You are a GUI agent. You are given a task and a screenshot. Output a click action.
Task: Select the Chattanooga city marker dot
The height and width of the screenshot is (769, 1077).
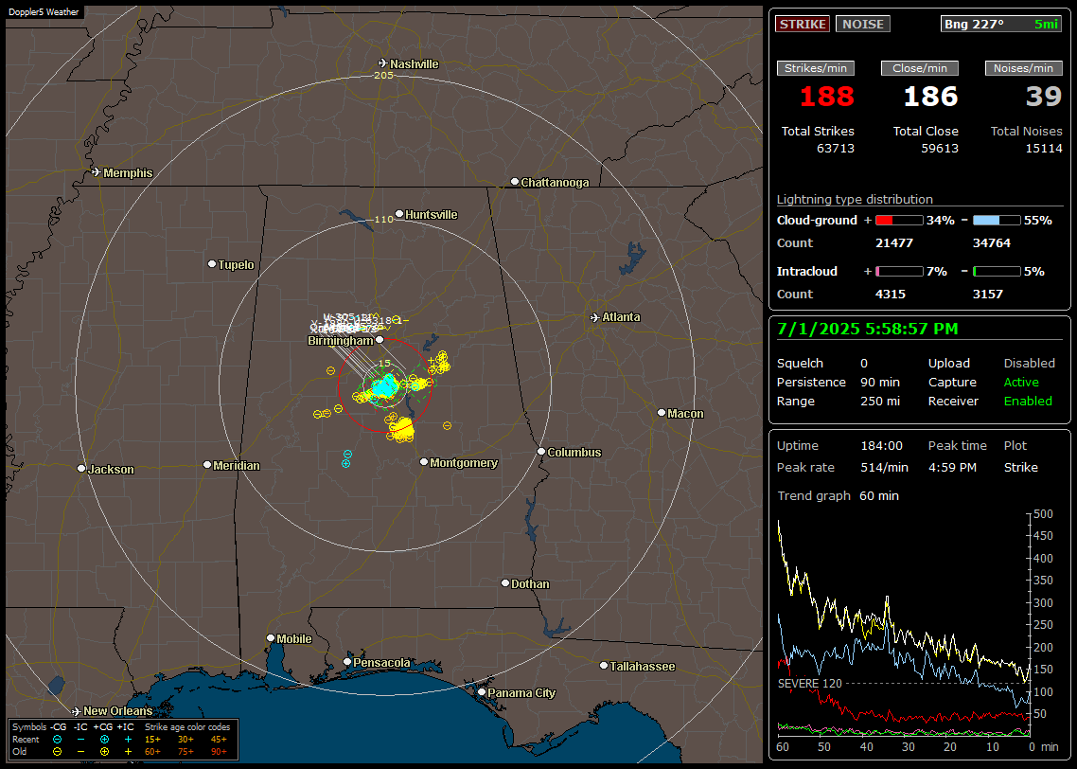coord(515,182)
